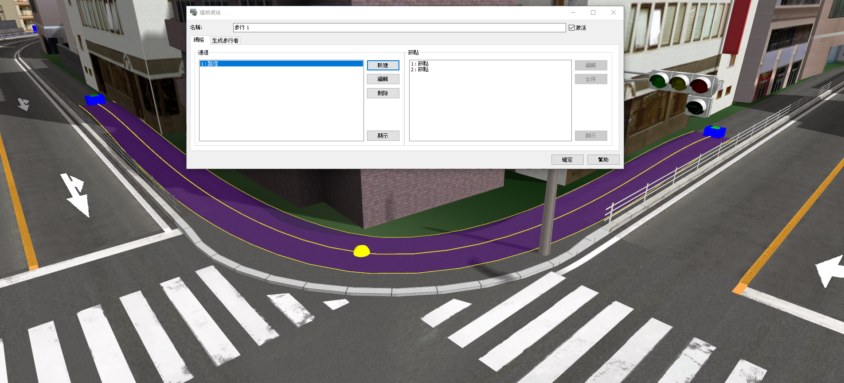This screenshot has height=383, width=844.
Task: Select the 2 : 節點 entry
Action: pos(420,70)
